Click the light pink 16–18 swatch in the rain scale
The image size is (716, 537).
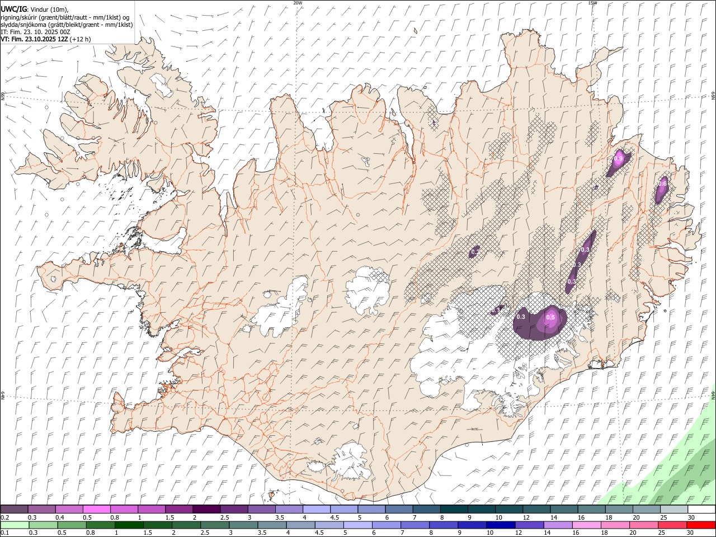coord(586,525)
